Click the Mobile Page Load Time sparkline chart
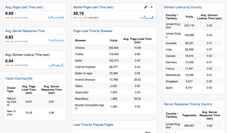Screen dimensions: 227x133 147,17
